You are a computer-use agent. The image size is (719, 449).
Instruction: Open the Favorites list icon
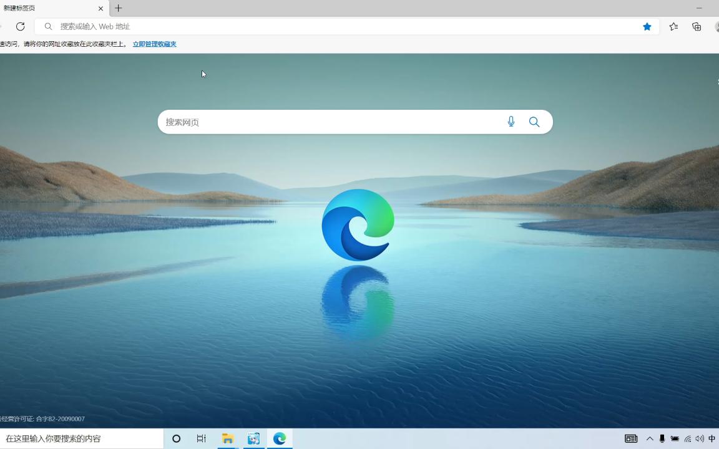tap(673, 26)
